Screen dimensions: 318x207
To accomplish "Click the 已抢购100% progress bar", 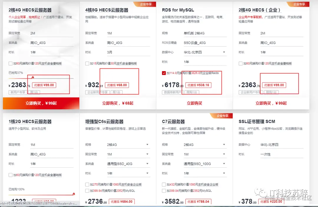I will [41, 195].
